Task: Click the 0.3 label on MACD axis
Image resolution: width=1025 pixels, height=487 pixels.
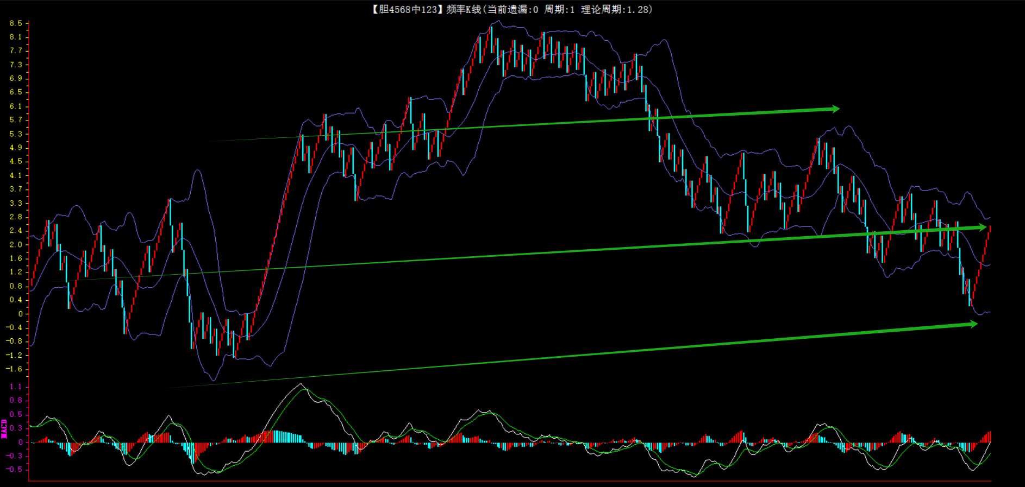Action: tap(16, 428)
